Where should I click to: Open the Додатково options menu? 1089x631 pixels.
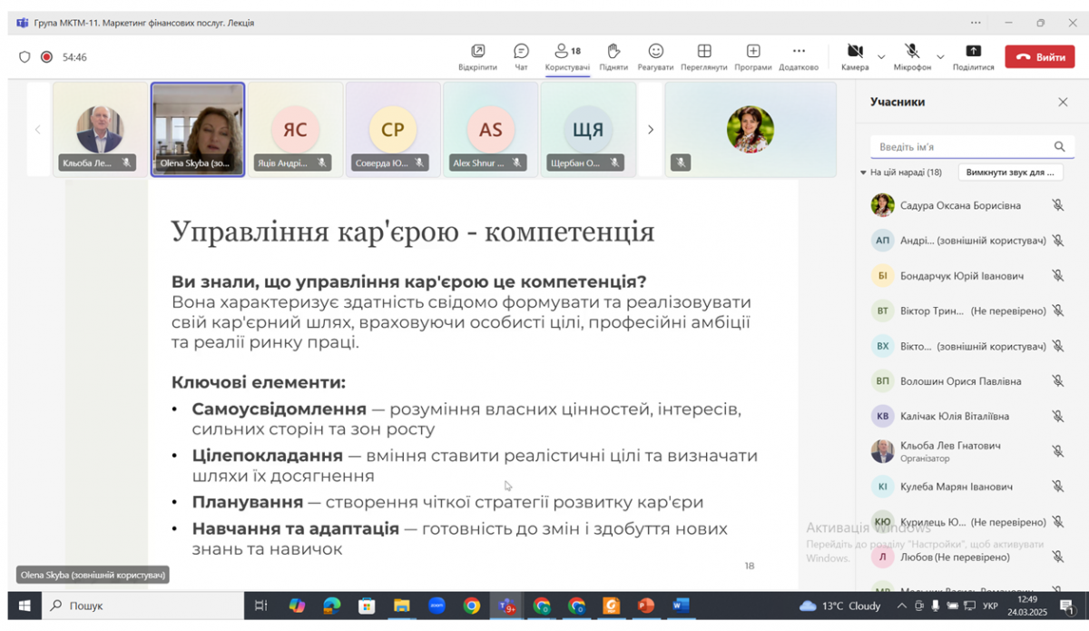(x=799, y=56)
